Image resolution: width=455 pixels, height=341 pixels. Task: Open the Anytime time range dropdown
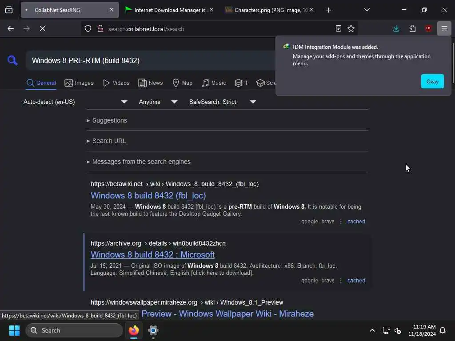coord(158,102)
